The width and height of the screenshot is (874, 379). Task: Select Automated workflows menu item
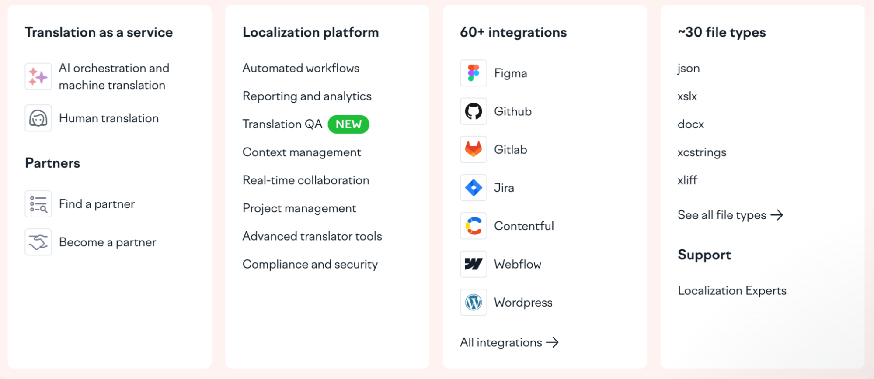click(301, 68)
